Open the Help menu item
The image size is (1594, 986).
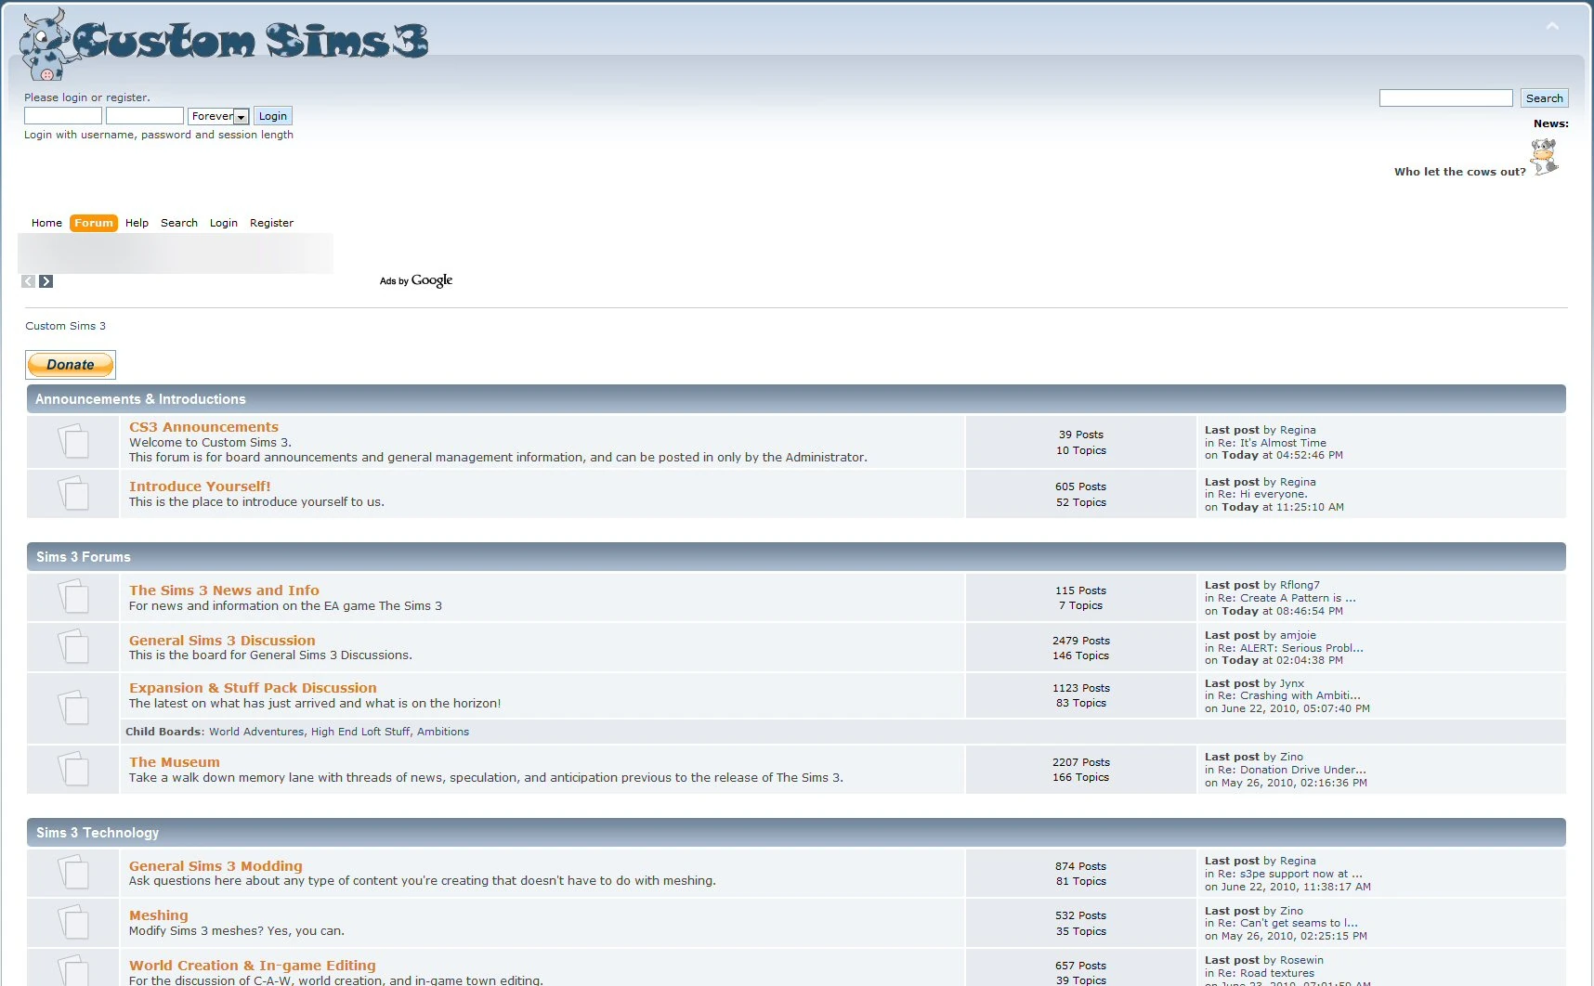pos(137,223)
